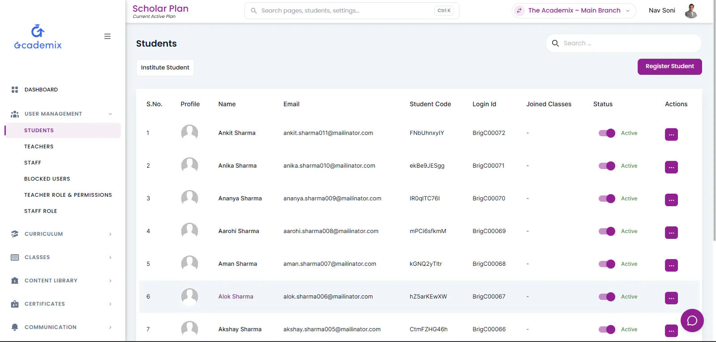Viewport: 716px width, 342px height.
Task: Open Nav Soni's profile avatar
Action: tap(691, 11)
